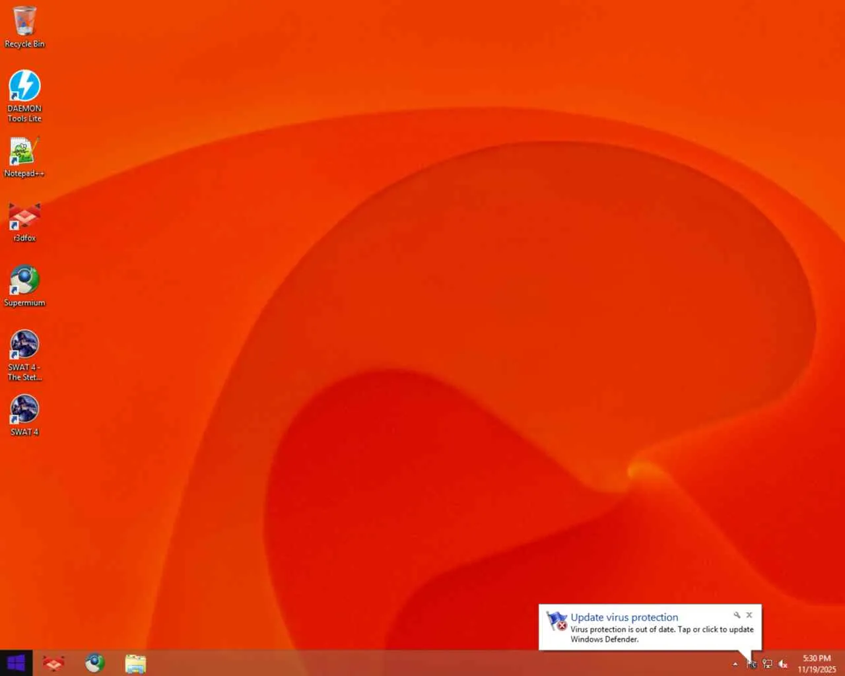Image resolution: width=845 pixels, height=676 pixels.
Task: Open the Windows Start button
Action: pyautogui.click(x=16, y=663)
